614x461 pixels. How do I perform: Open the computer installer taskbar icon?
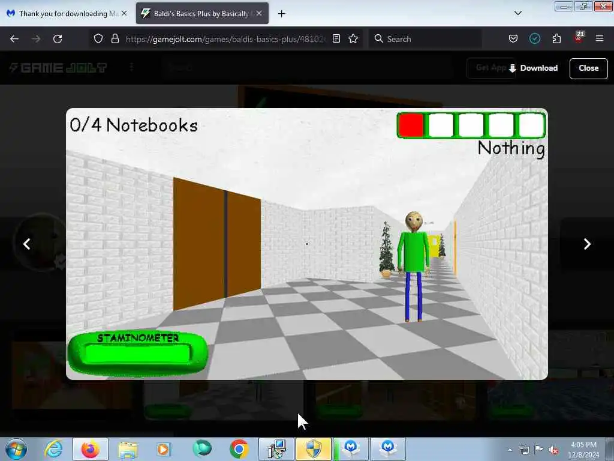(276, 449)
